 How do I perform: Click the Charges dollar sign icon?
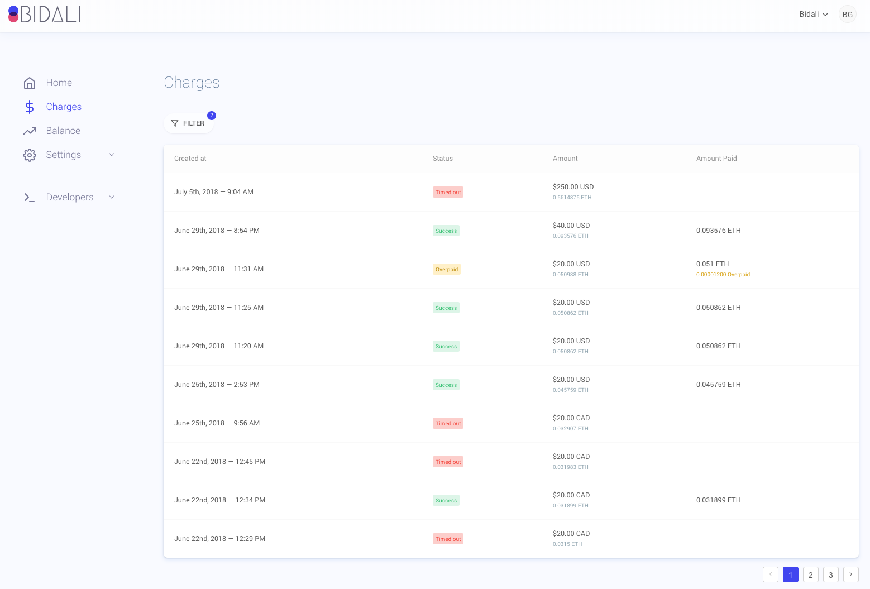[x=30, y=107]
